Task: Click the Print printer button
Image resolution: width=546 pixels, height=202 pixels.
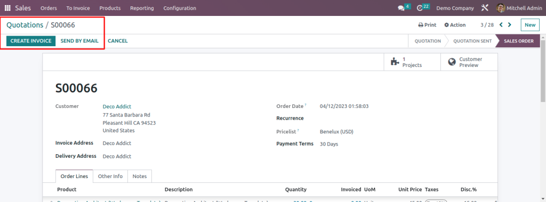Action: [427, 25]
